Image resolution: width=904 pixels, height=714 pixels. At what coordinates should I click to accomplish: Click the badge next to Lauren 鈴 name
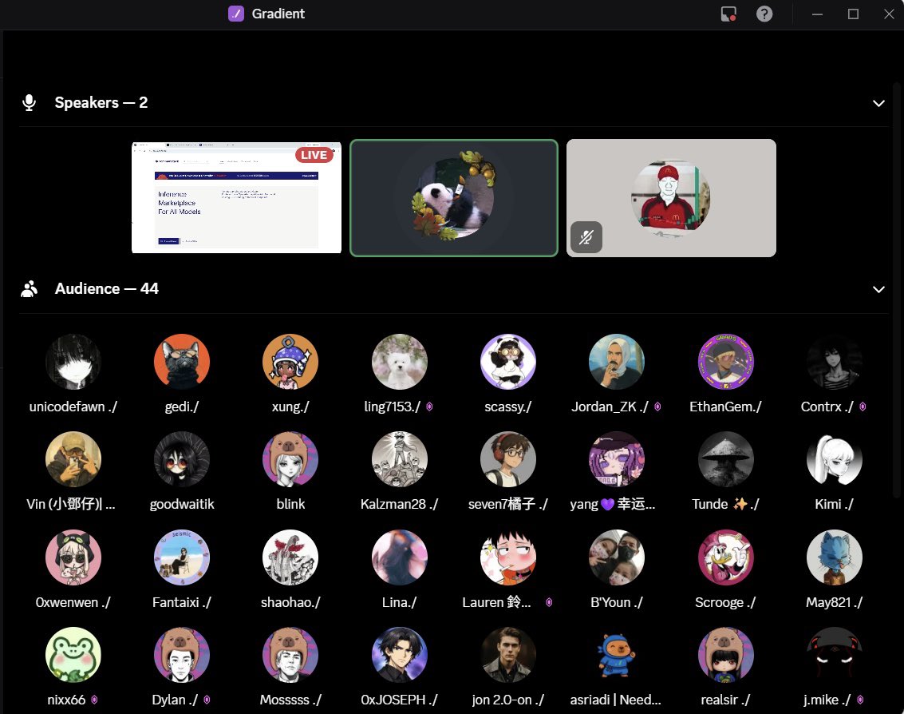[x=549, y=603]
